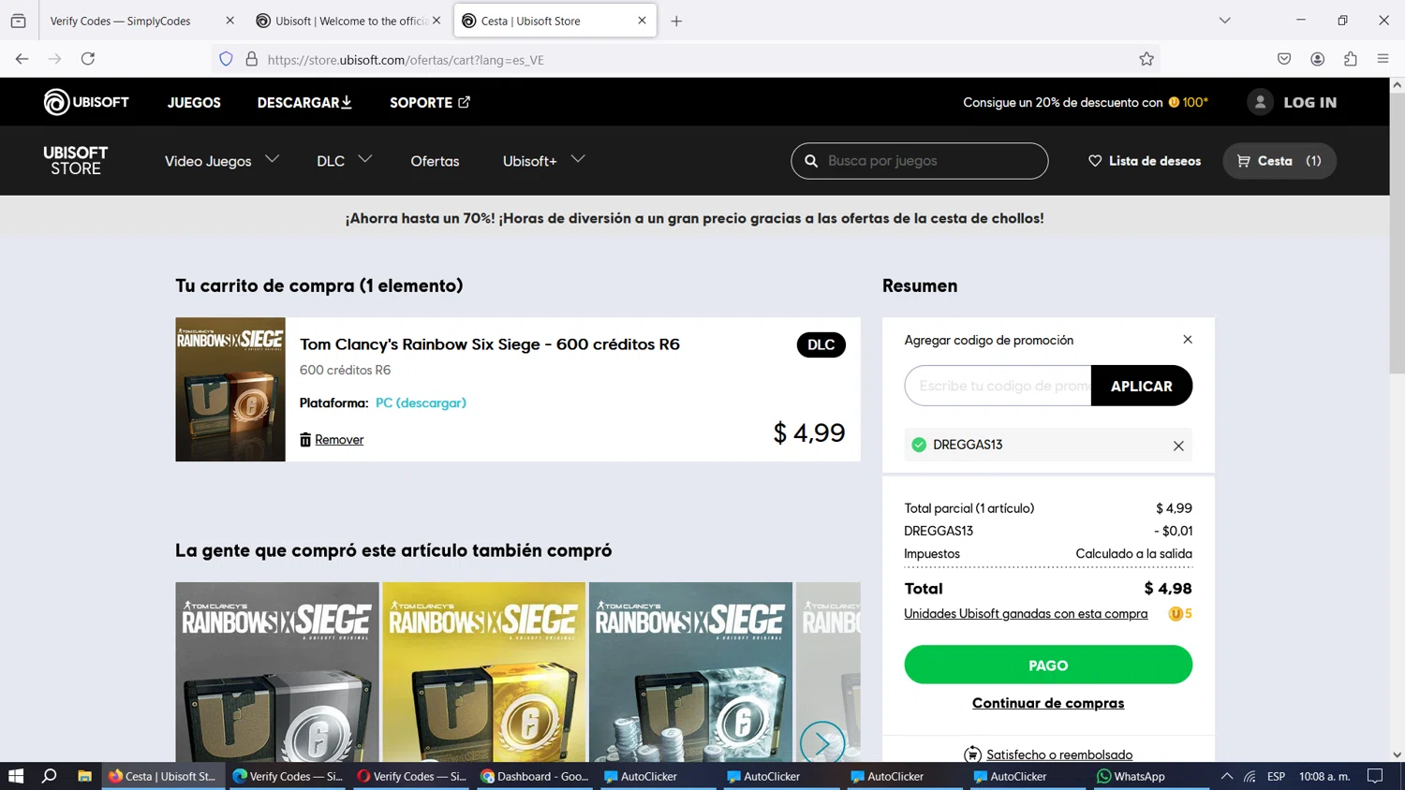
Task: Expand Ubisoft+ dropdown
Action: (x=543, y=161)
